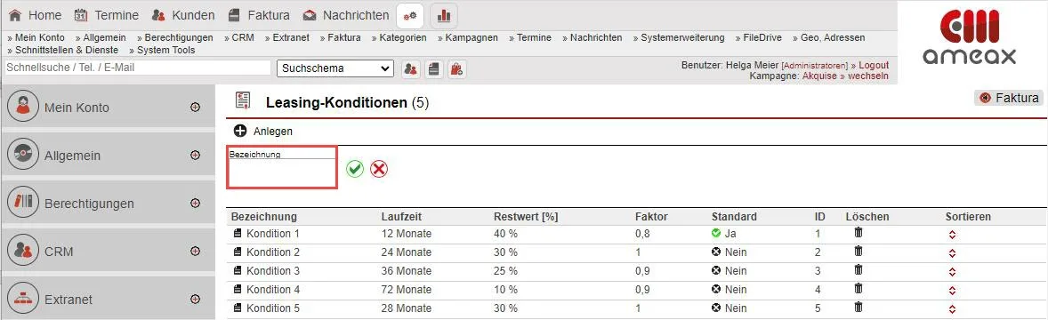Open the statistics bar chart icon
This screenshot has height=320, width=1048.
pos(444,15)
